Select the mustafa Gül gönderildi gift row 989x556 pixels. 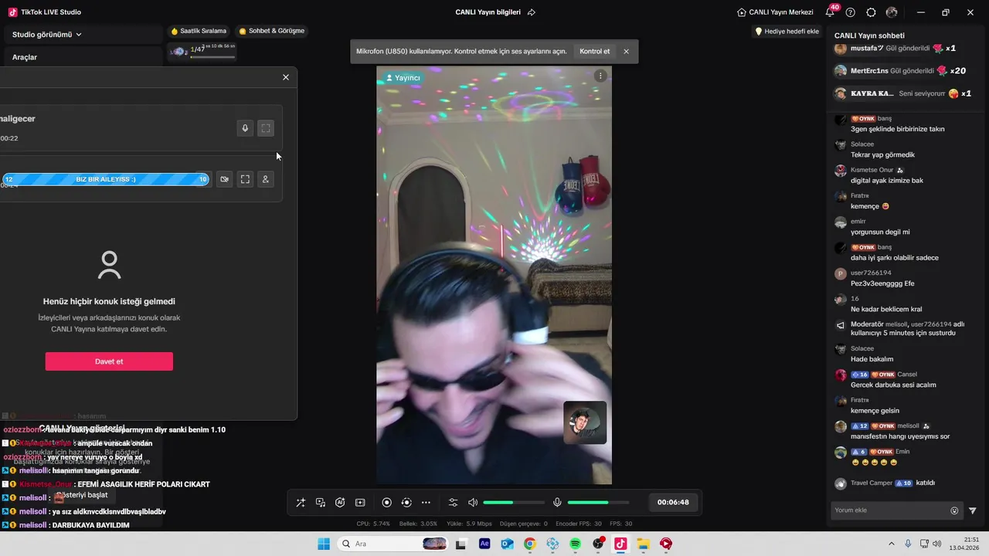(896, 48)
